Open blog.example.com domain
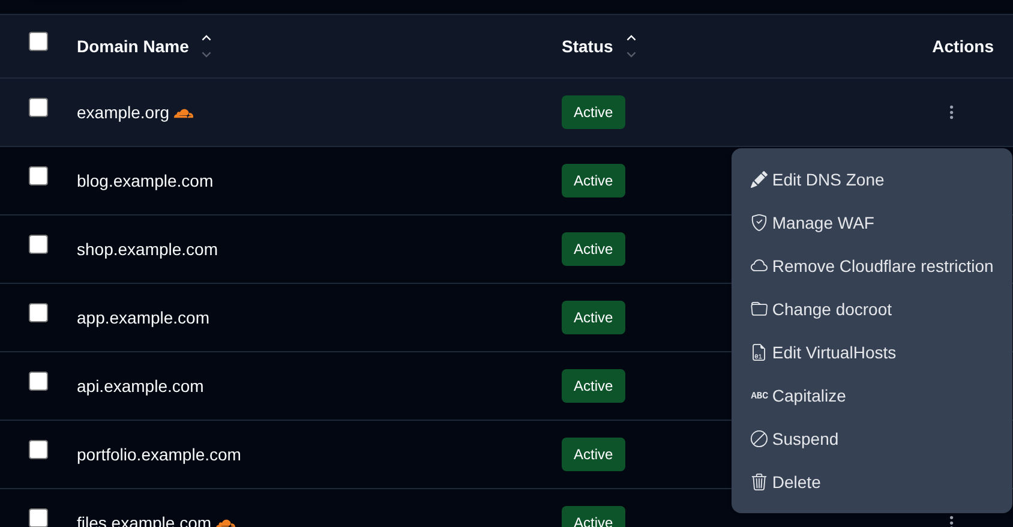Viewport: 1013px width, 527px height. pos(145,181)
